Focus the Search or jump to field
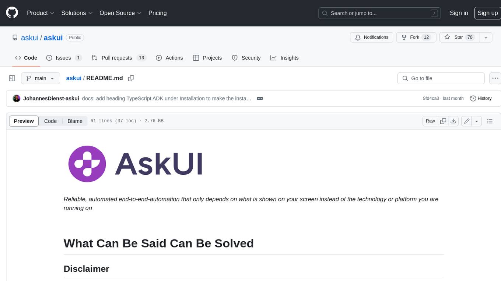 [380, 13]
